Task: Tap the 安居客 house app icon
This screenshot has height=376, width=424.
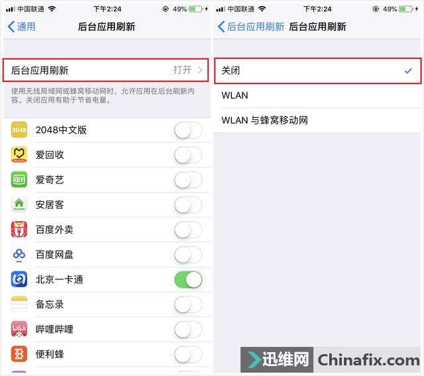Action: (19, 205)
